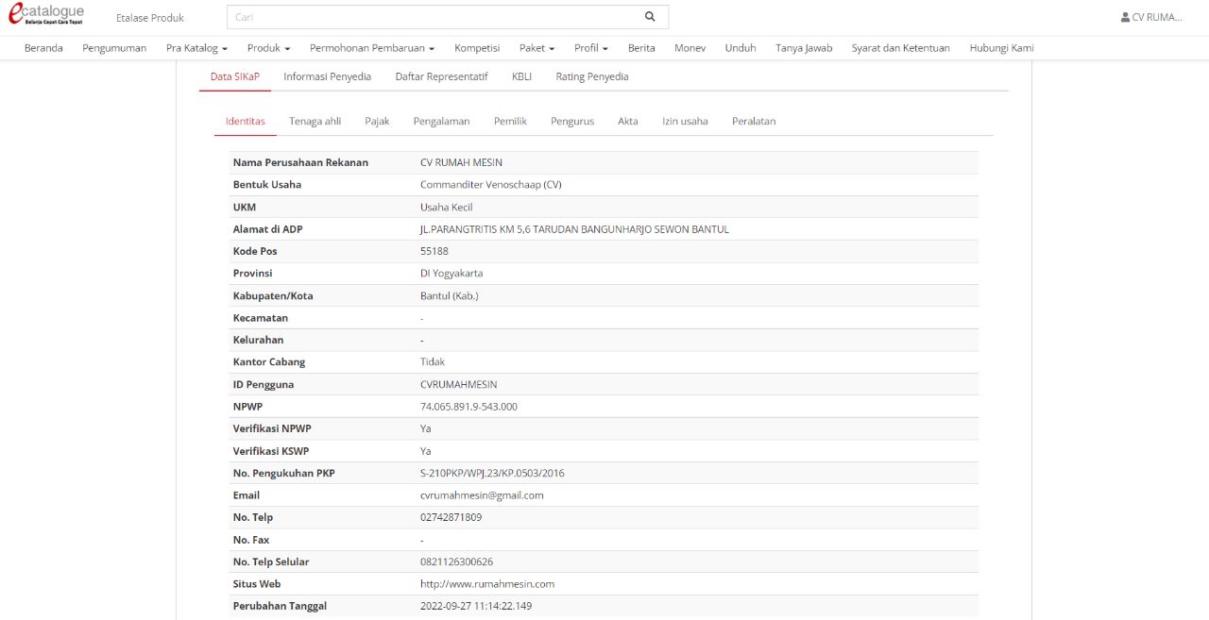
Task: Open the Tanya Jawab menu item
Action: point(804,47)
